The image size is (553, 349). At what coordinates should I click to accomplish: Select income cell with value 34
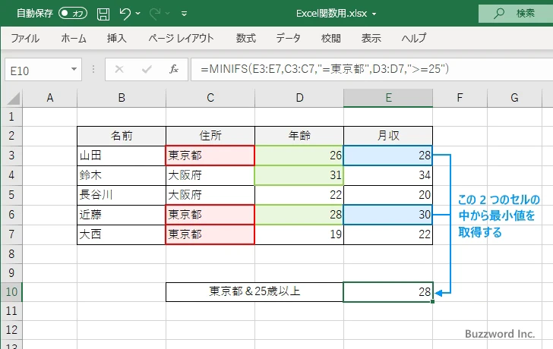tap(388, 175)
